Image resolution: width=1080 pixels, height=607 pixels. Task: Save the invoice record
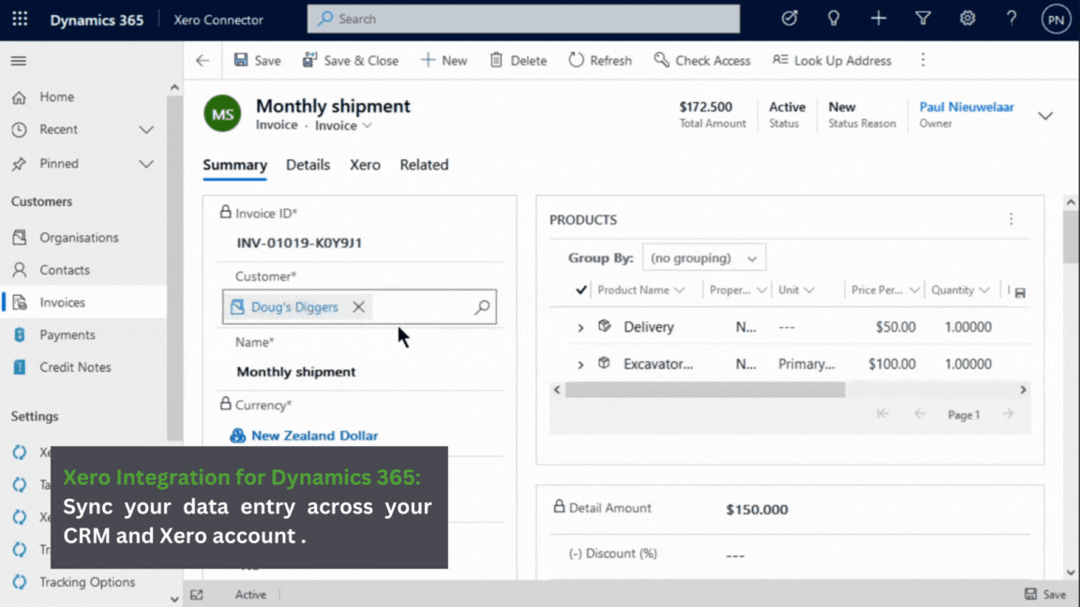[x=257, y=61]
